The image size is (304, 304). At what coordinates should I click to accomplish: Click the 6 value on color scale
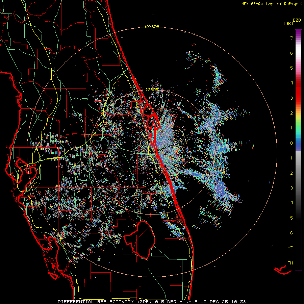point(292,53)
